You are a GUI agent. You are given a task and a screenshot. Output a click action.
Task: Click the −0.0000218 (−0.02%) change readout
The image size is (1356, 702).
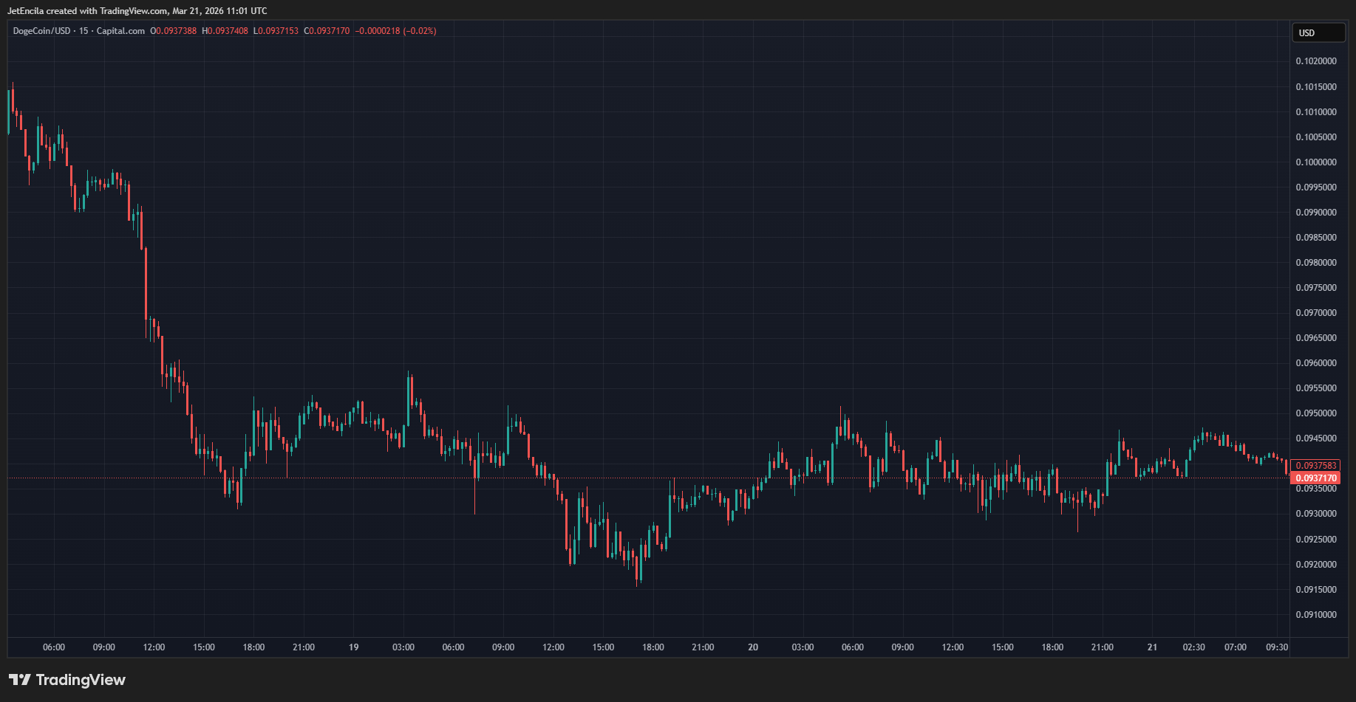click(x=395, y=31)
